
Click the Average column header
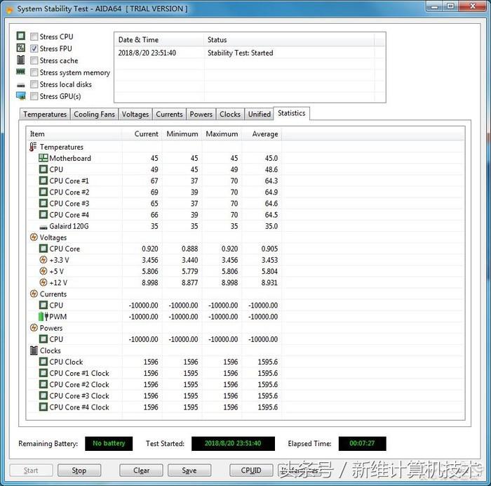click(264, 134)
